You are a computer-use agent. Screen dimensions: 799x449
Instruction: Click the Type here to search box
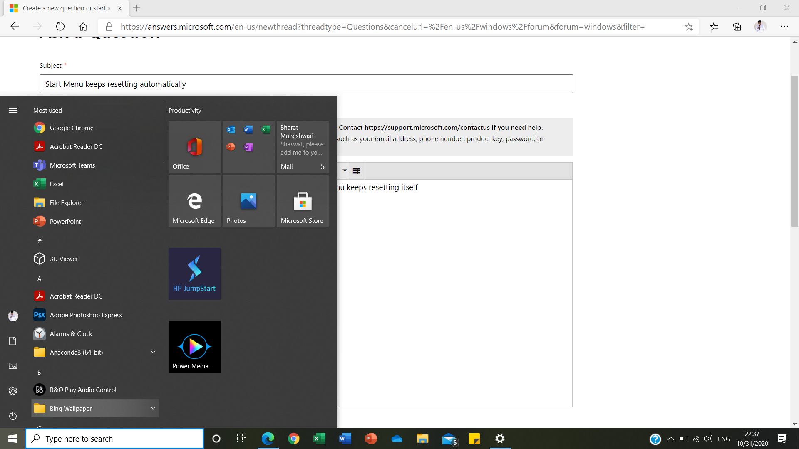pos(114,439)
